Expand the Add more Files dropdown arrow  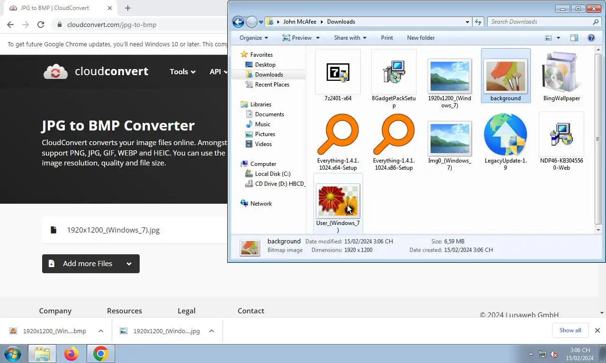tap(129, 264)
